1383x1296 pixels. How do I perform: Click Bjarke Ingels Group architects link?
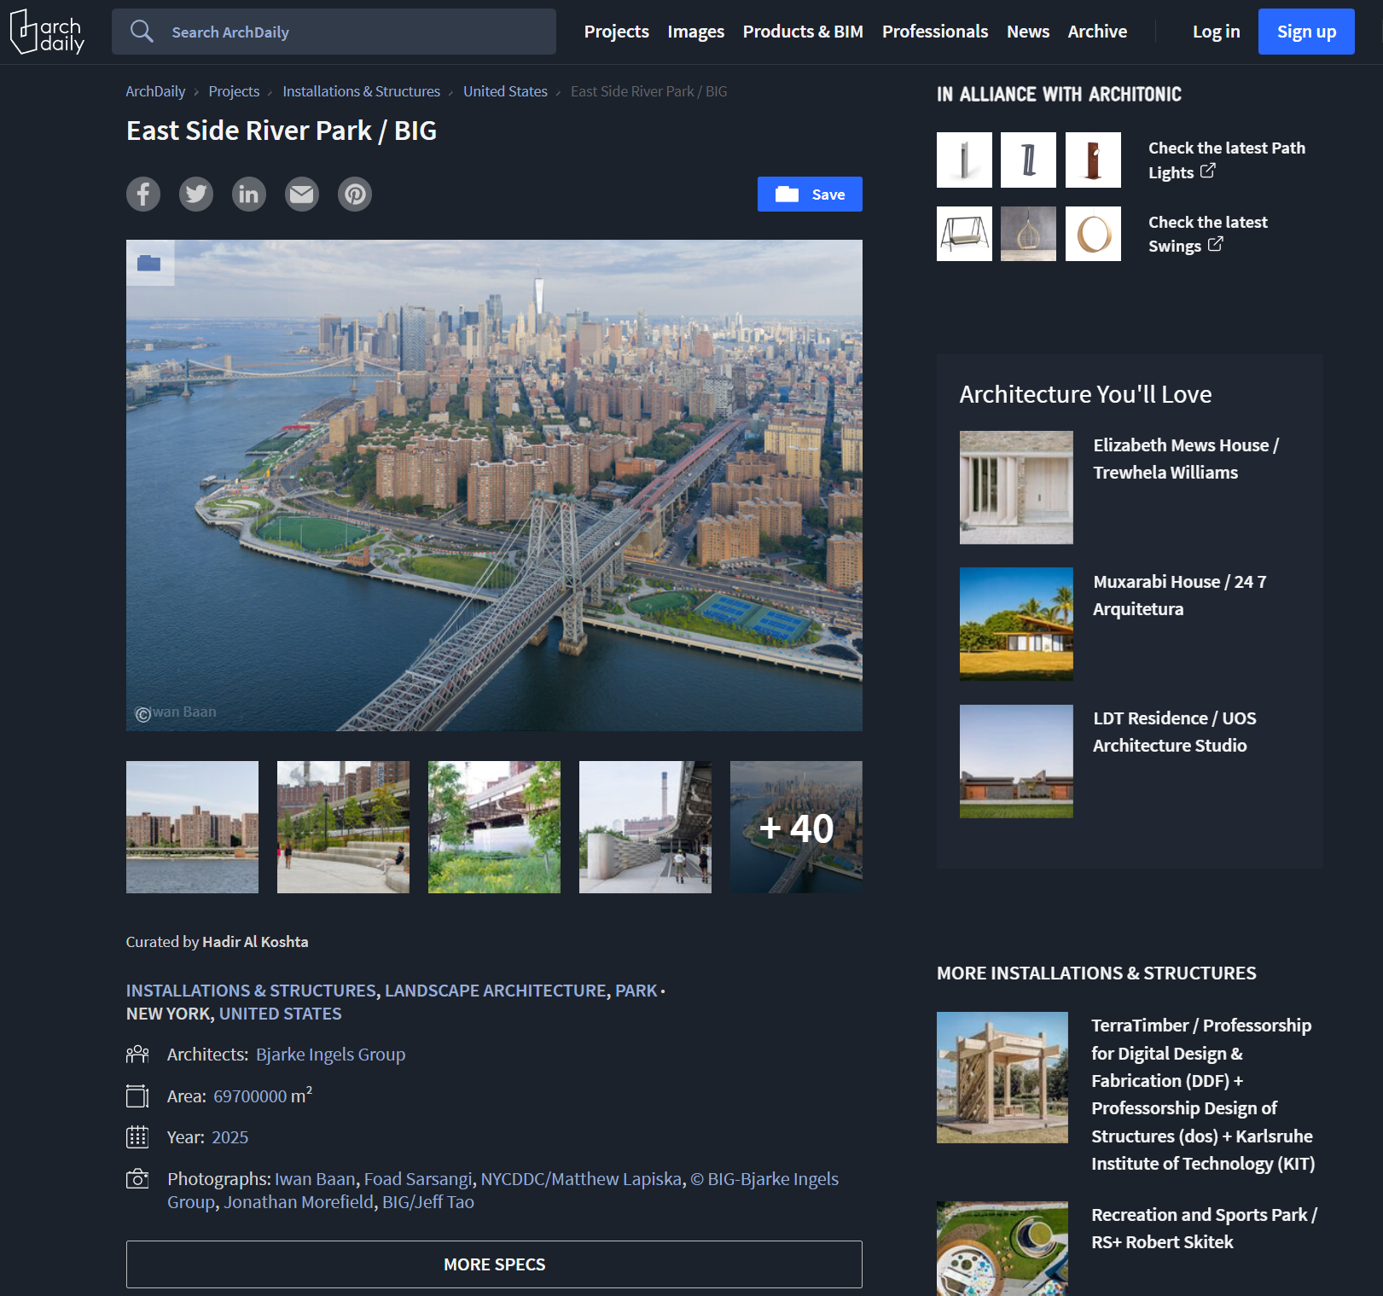(330, 1055)
